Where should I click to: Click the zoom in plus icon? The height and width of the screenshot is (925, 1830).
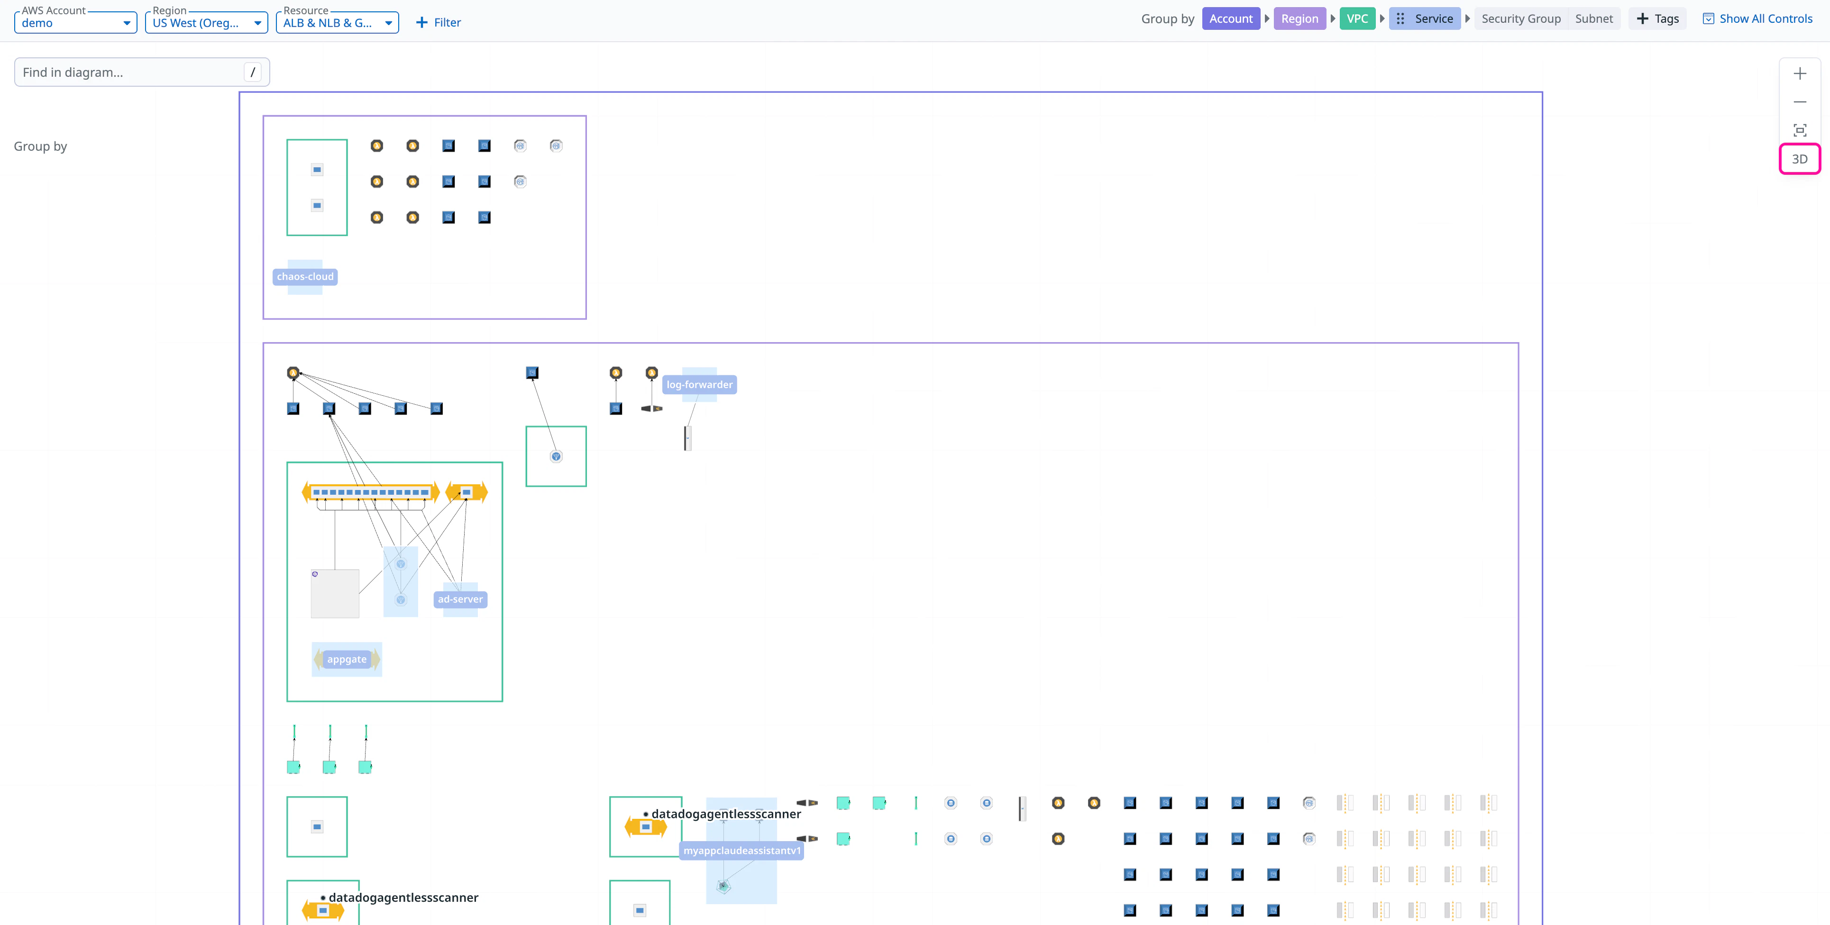(x=1800, y=74)
